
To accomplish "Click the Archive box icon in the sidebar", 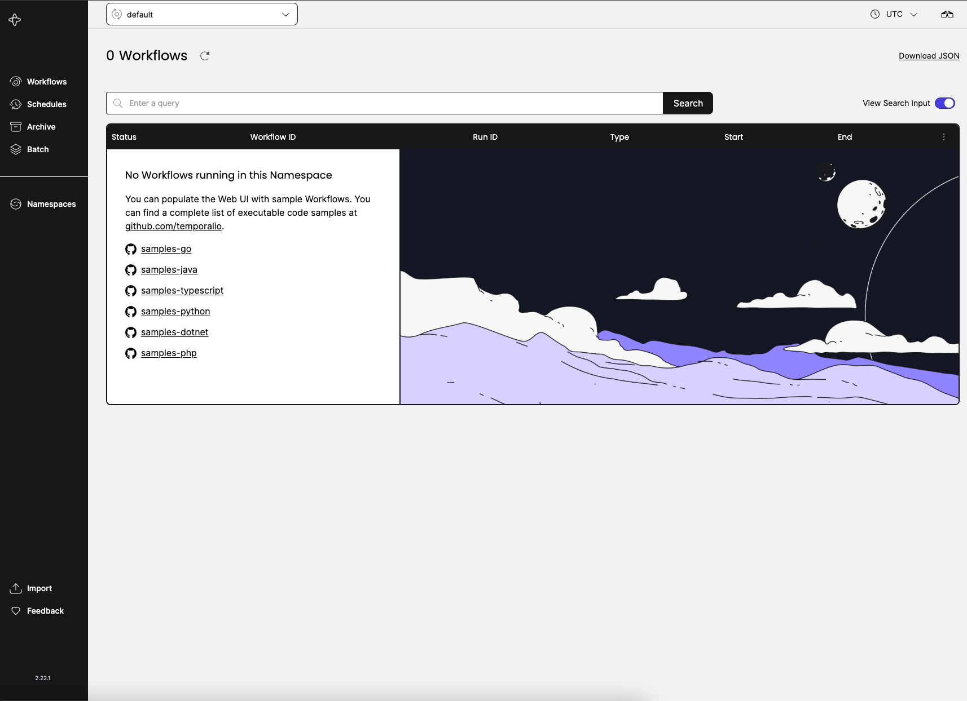I will coord(15,126).
